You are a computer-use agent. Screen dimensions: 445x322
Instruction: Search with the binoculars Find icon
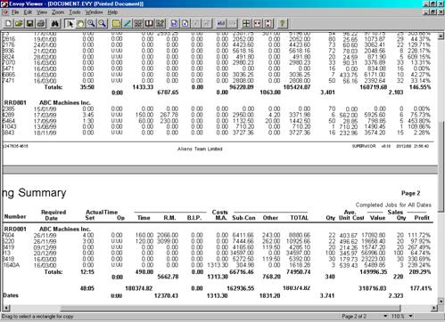point(55,23)
